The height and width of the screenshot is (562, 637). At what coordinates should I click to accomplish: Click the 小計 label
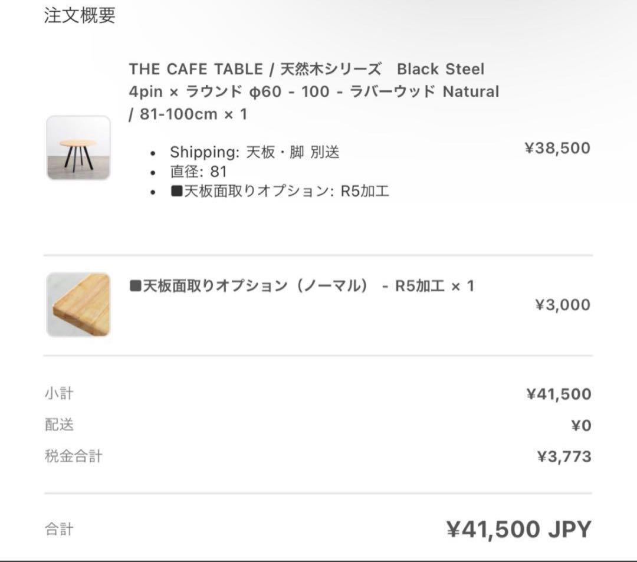pos(59,393)
